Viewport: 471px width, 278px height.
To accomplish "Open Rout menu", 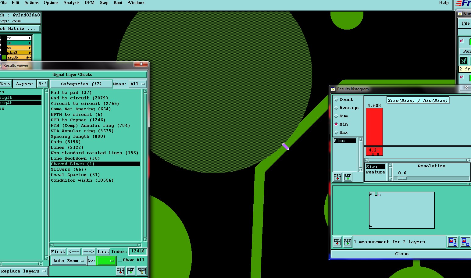I will point(118,3).
